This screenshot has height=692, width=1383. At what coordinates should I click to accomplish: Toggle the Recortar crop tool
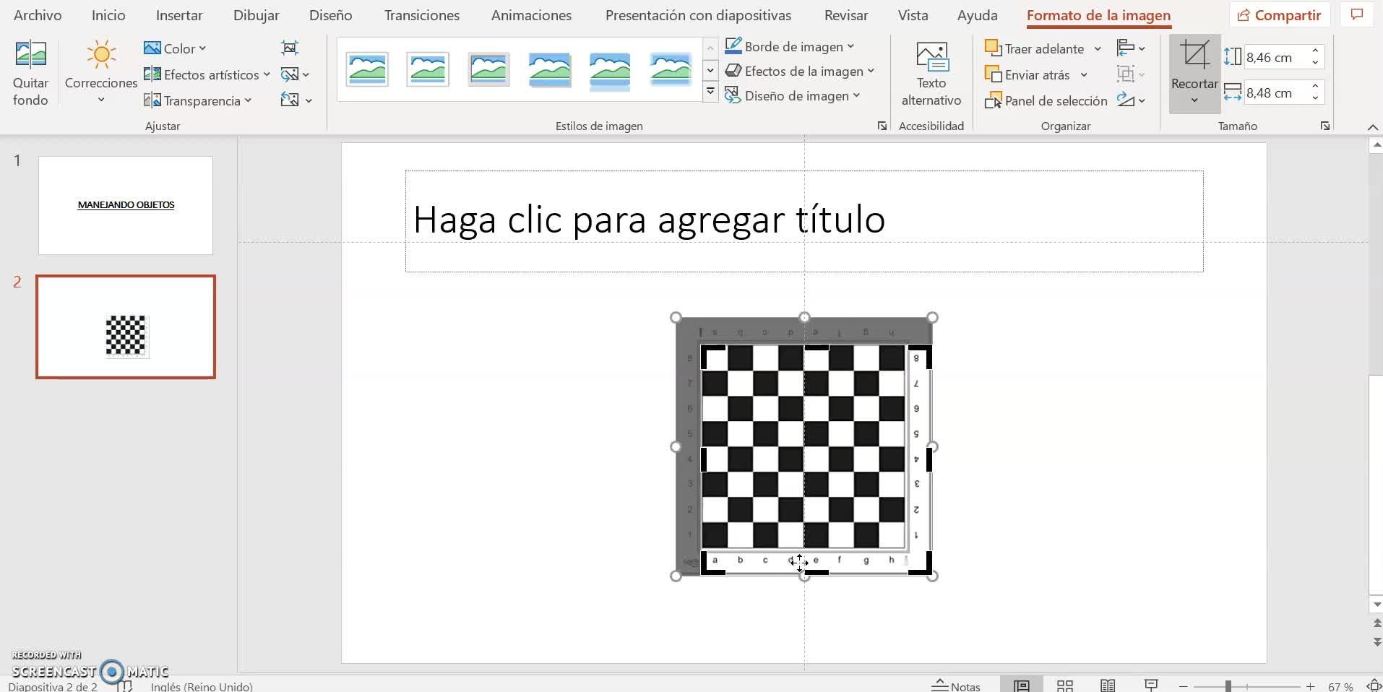point(1194,64)
